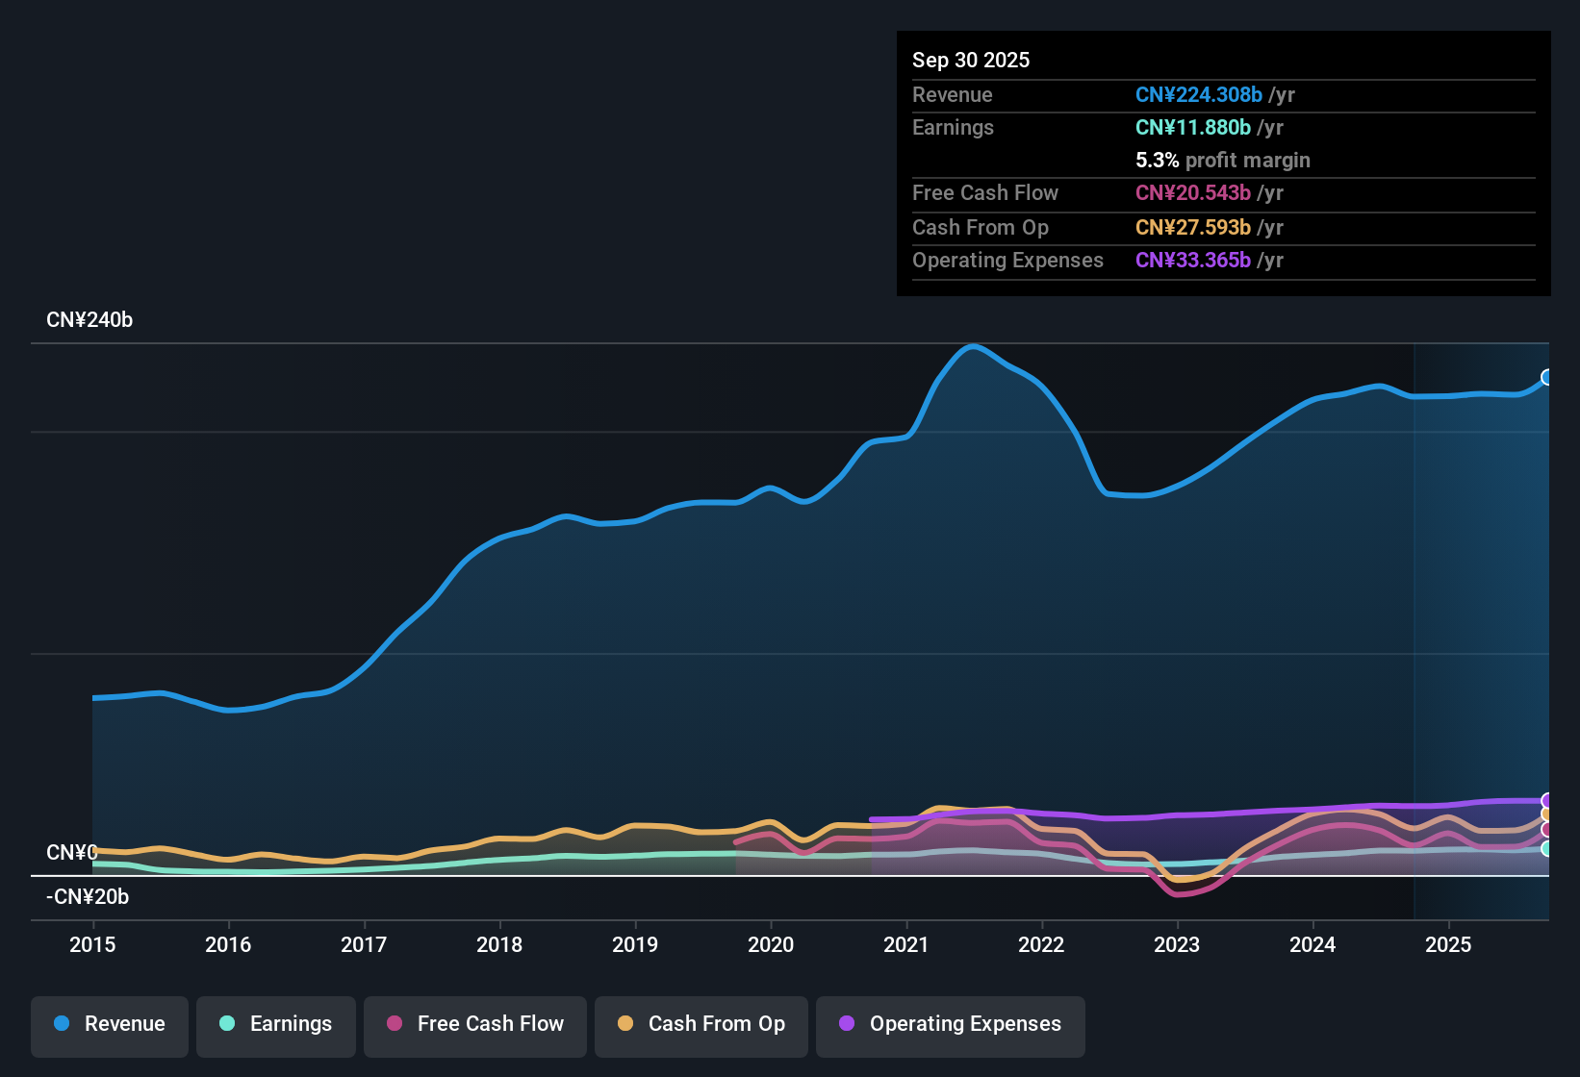Toggle the Revenue series visibility
Viewport: 1580px width, 1077px height.
(109, 1024)
